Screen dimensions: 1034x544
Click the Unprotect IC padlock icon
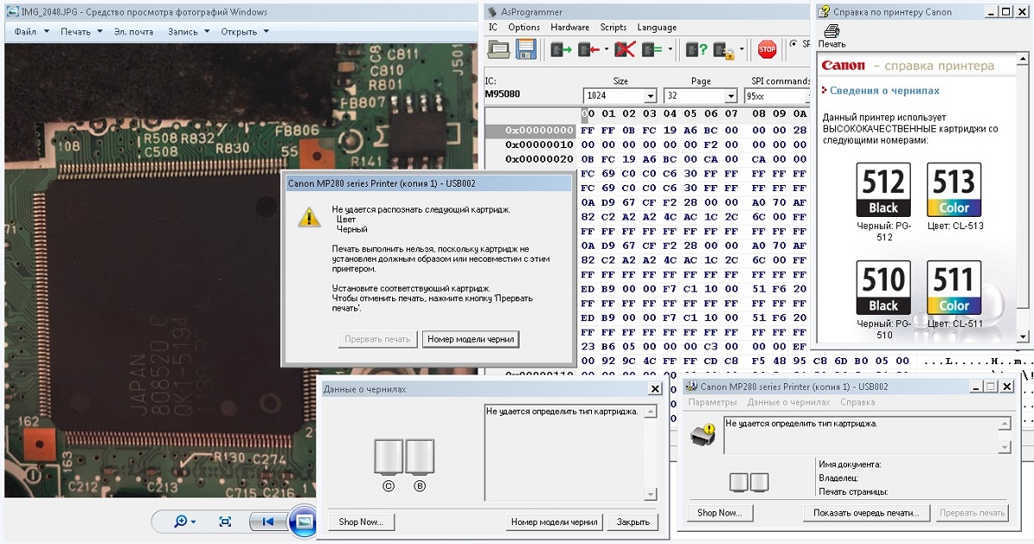724,50
